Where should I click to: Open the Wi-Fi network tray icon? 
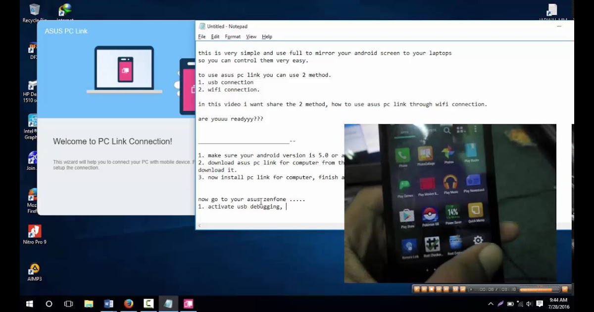[x=519, y=304]
